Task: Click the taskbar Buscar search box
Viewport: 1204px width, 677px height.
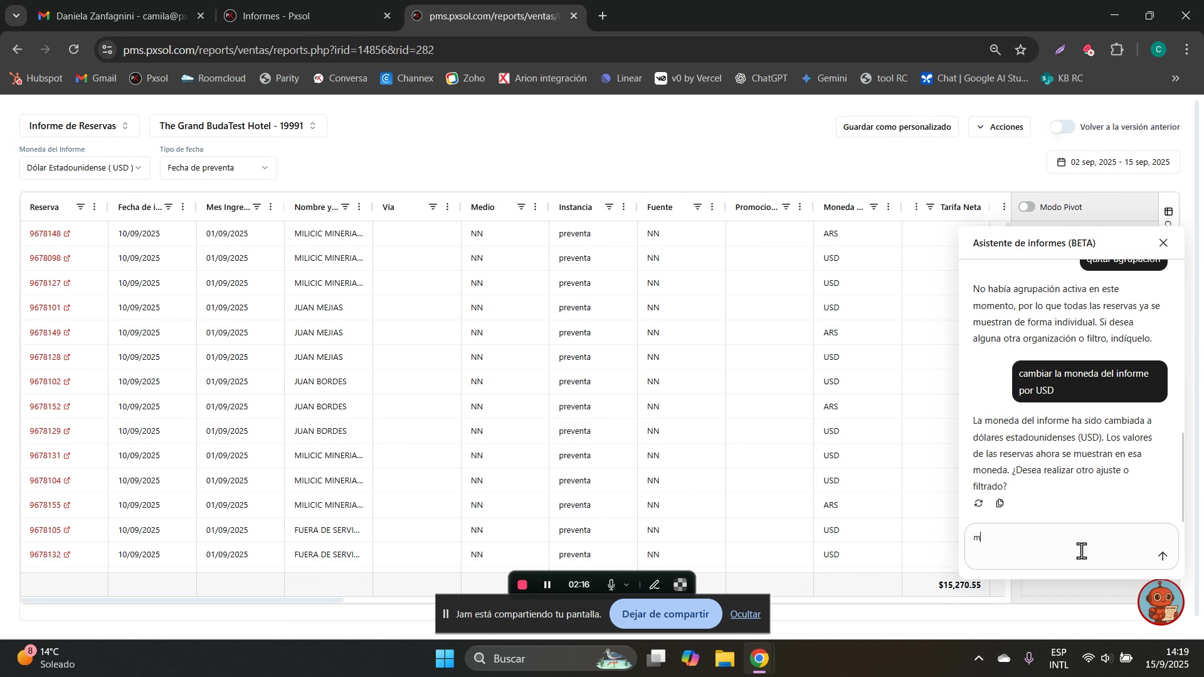Action: [x=551, y=658]
